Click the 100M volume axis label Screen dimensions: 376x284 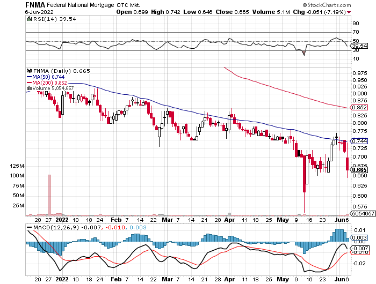(17, 176)
